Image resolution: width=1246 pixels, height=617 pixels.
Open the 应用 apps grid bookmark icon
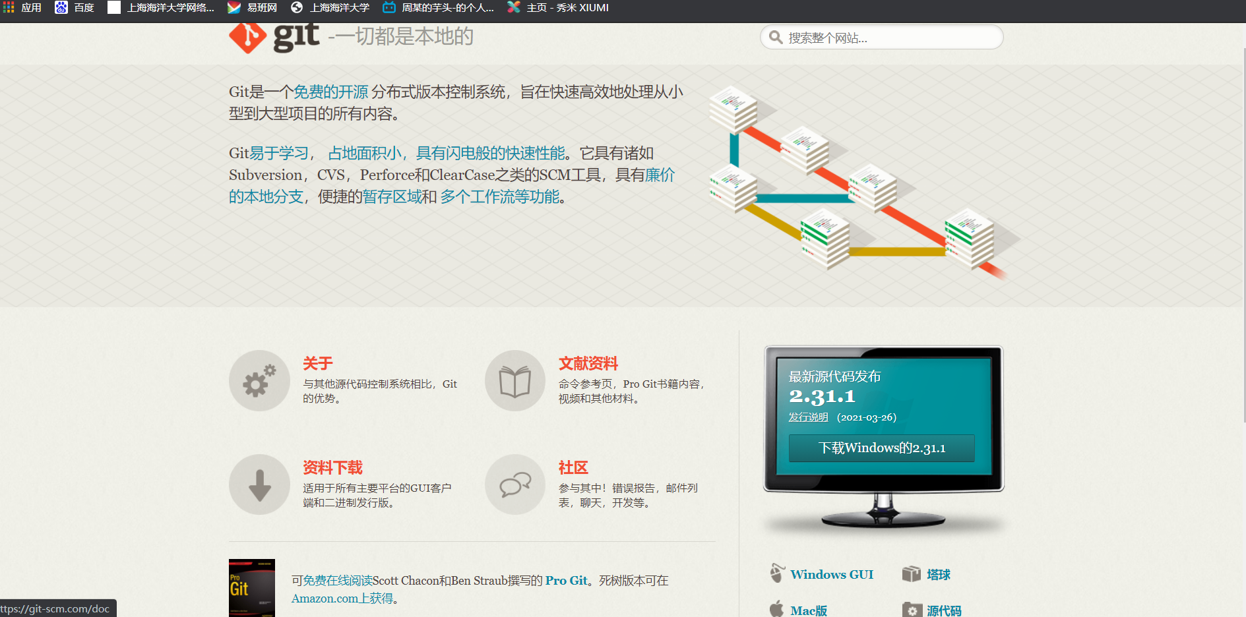(9, 7)
